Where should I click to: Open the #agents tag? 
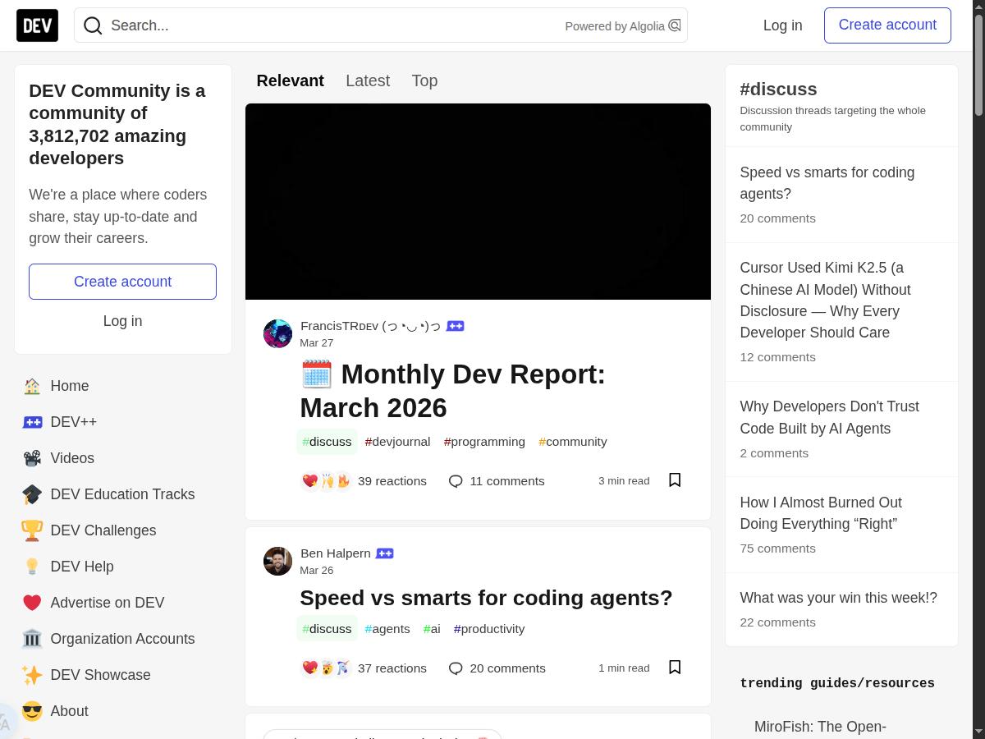[x=387, y=629]
